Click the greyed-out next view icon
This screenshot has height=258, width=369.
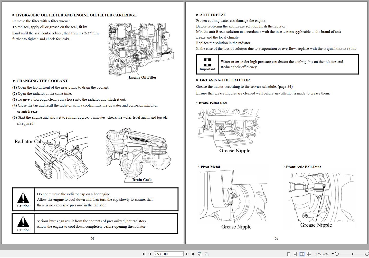point(206,254)
